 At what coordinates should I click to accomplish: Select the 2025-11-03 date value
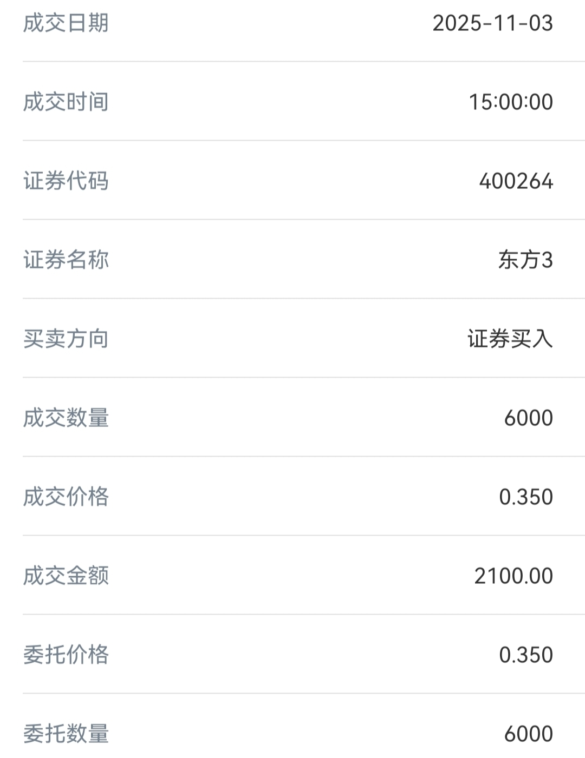tap(493, 23)
